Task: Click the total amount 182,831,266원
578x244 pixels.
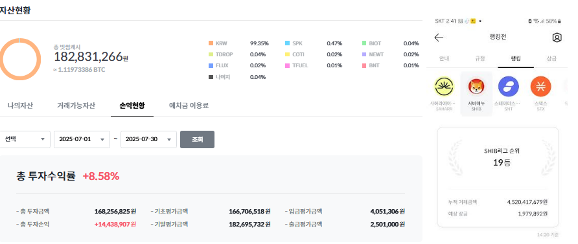Action: [91, 57]
